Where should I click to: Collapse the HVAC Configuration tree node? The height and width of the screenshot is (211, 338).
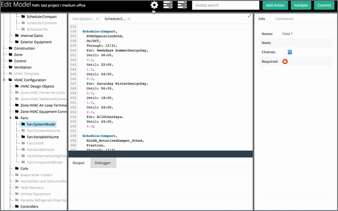click(4, 80)
